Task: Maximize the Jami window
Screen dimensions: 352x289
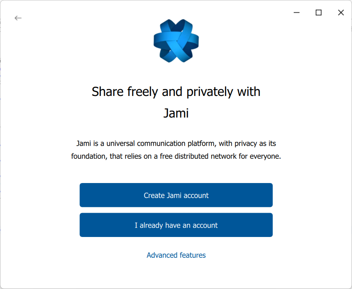Action: 318,13
